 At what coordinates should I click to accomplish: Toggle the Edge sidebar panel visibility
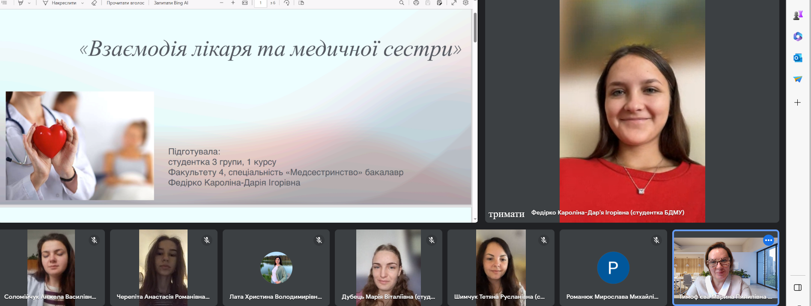click(797, 288)
